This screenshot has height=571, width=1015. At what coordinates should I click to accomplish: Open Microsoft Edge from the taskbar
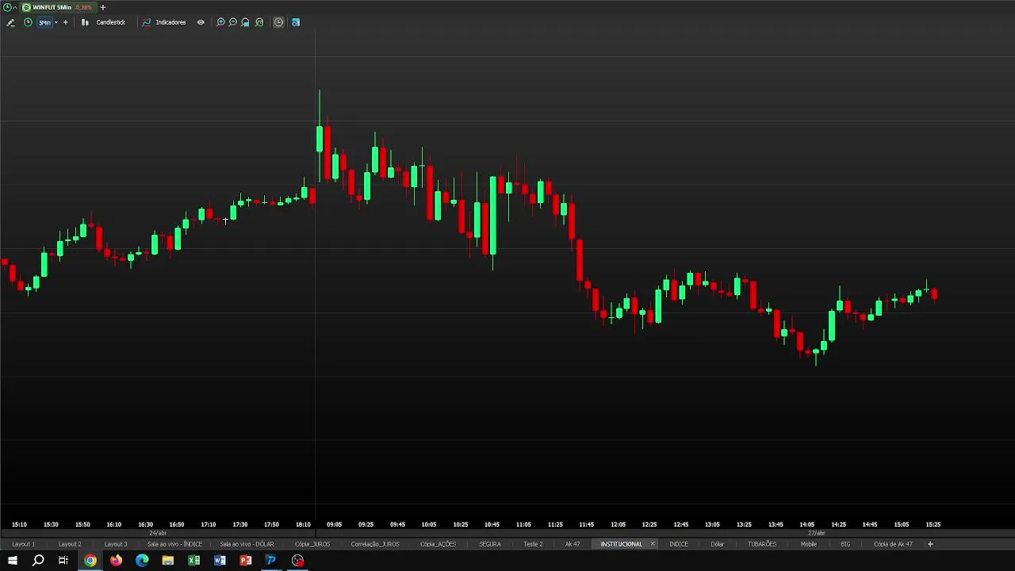(142, 561)
